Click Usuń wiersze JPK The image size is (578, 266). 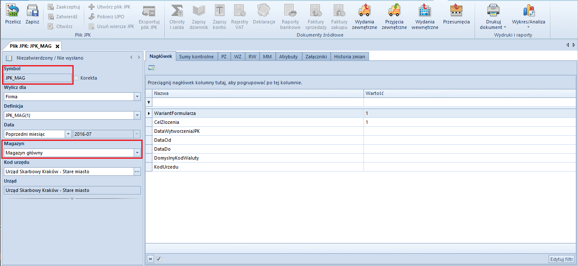pos(111,26)
